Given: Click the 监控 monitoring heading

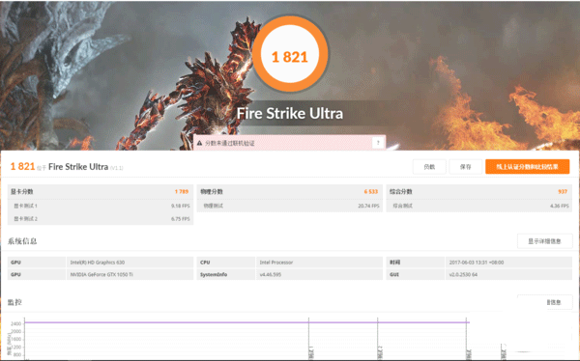Looking at the screenshot, I should tap(14, 302).
